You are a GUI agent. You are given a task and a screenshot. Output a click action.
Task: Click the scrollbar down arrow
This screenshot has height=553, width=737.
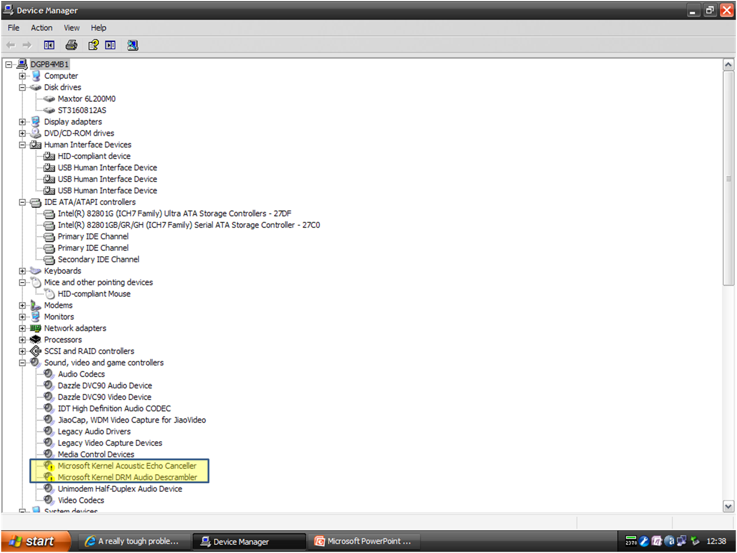(728, 506)
